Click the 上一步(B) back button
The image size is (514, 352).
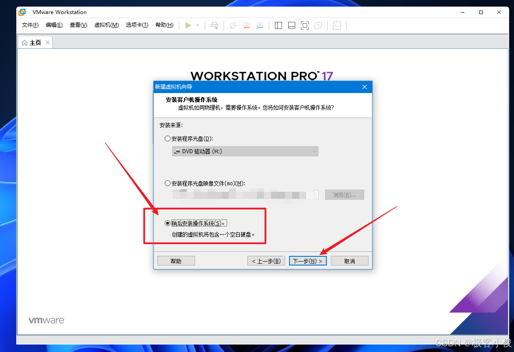(x=266, y=261)
